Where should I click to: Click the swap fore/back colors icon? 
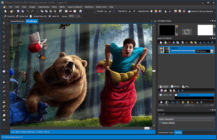(186, 32)
